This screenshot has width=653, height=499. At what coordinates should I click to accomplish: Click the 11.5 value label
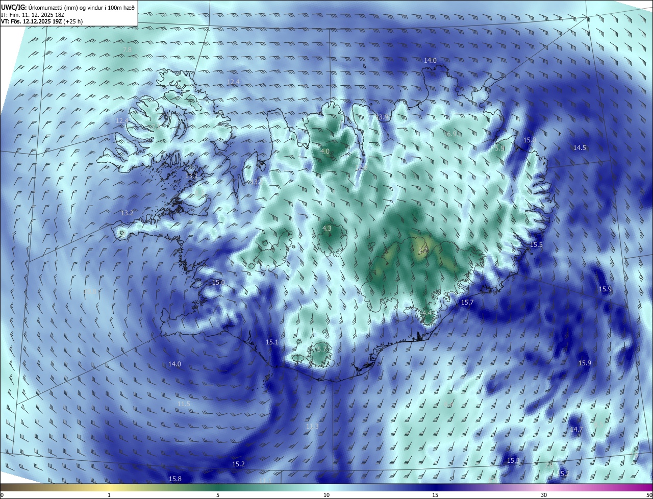click(184, 404)
